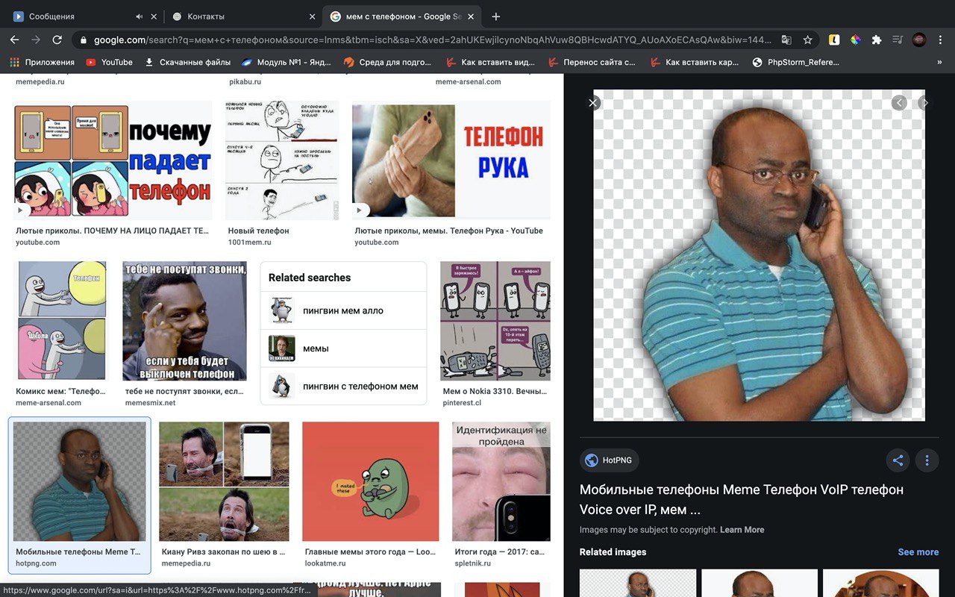Bookmark this page with the star icon
Viewport: 955px width, 597px height.
(807, 40)
